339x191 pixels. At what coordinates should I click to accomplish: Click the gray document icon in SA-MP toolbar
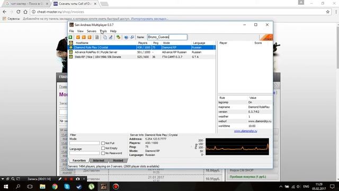click(97, 37)
